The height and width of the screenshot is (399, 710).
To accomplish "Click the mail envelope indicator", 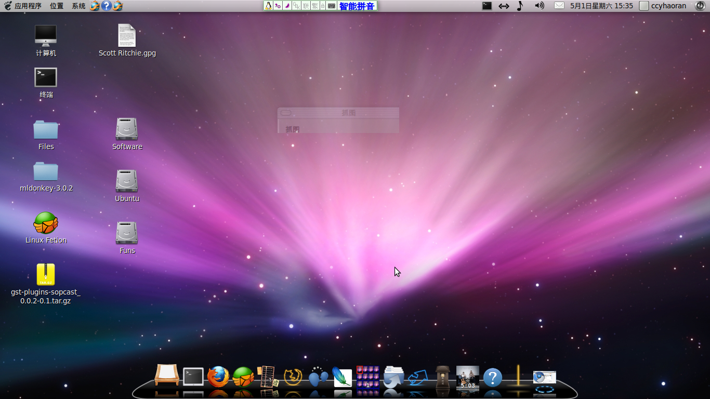I will point(559,6).
